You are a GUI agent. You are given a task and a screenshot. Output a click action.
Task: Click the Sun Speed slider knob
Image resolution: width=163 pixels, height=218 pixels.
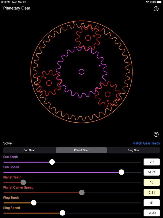(122, 172)
